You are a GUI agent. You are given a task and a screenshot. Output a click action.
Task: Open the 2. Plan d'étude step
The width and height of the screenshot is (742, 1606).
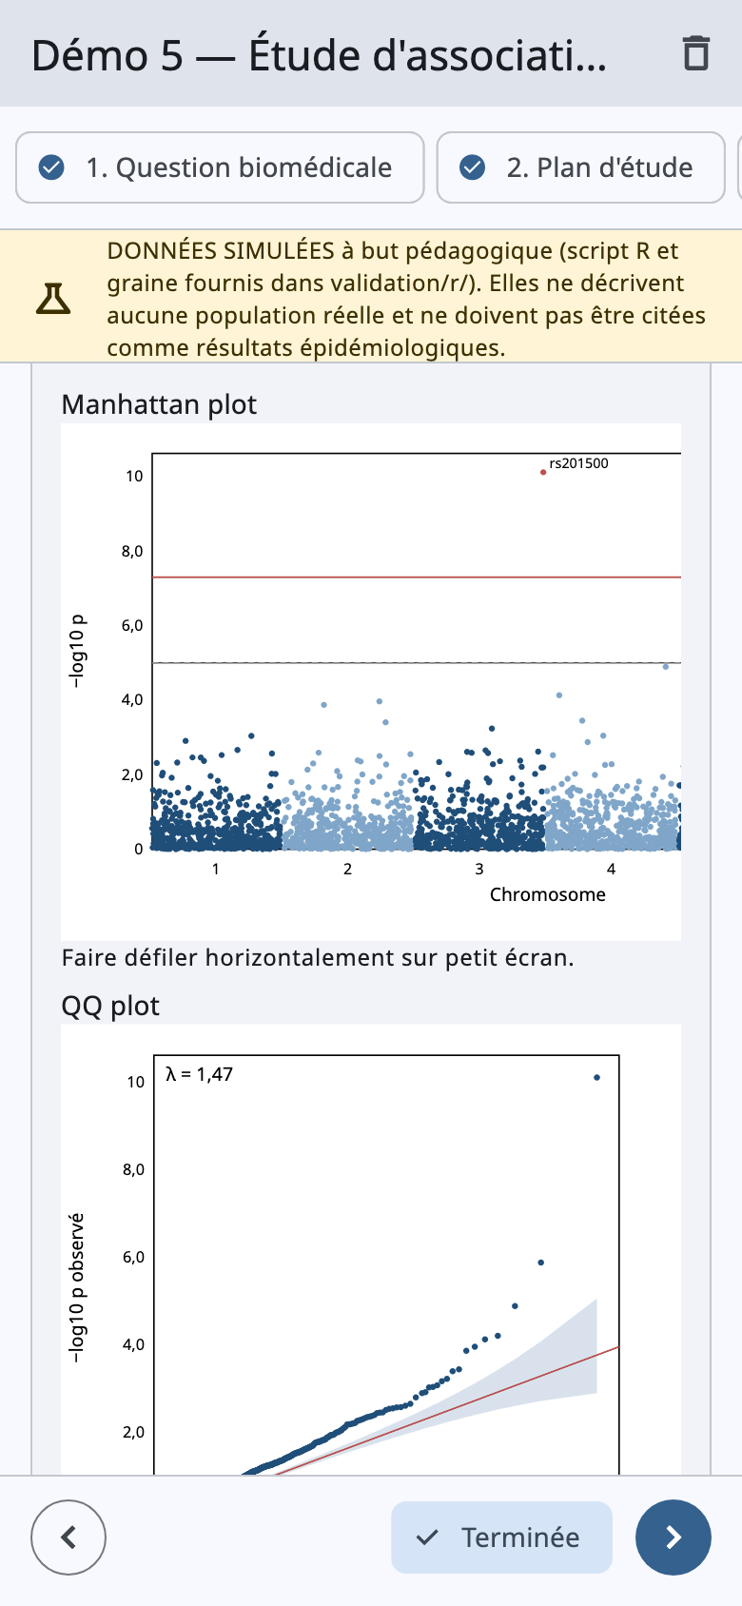coord(581,167)
